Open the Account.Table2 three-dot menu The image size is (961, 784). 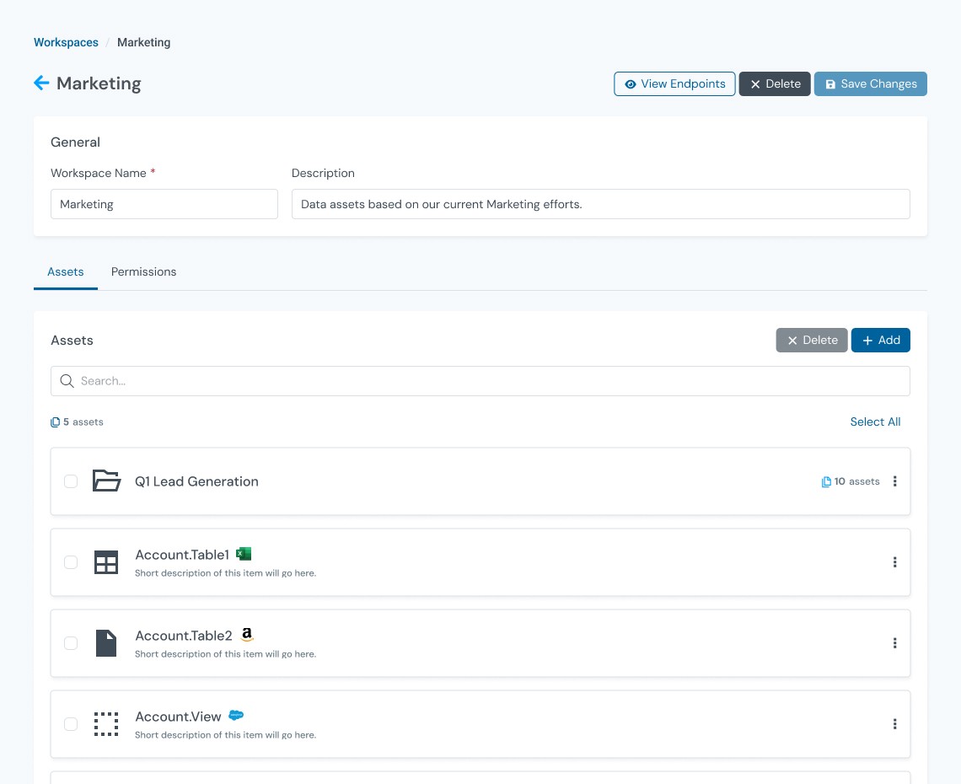coord(894,643)
